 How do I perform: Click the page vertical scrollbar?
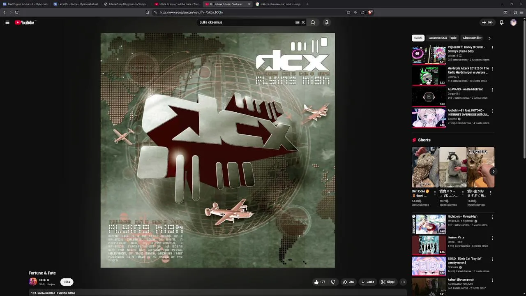click(x=524, y=88)
